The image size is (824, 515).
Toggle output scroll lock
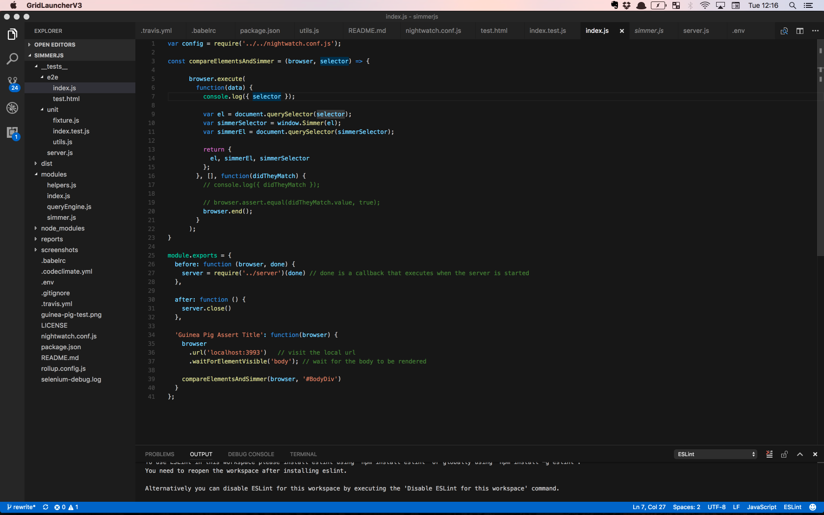784,454
